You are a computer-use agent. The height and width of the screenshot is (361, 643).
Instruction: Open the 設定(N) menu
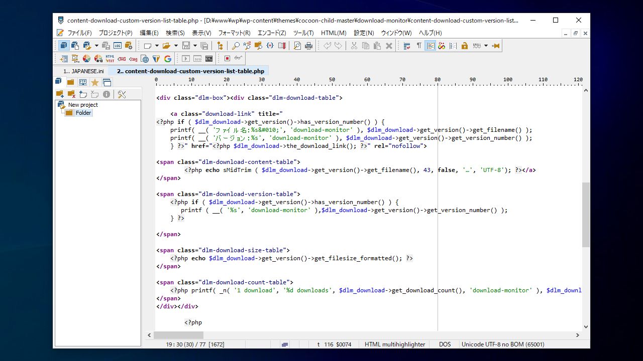click(364, 33)
